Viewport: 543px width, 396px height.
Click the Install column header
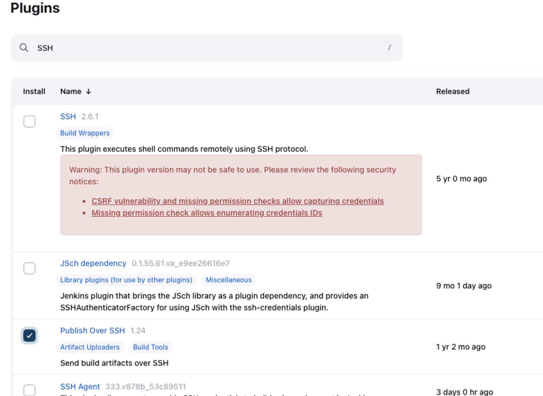tap(34, 91)
